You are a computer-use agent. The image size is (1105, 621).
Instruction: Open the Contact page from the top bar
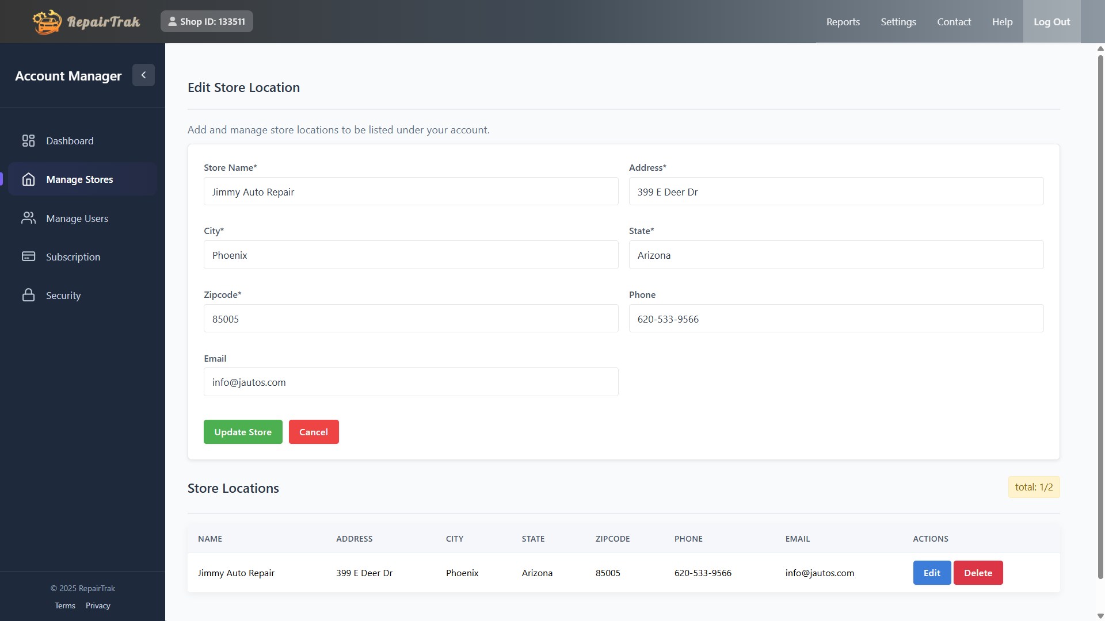click(x=954, y=21)
